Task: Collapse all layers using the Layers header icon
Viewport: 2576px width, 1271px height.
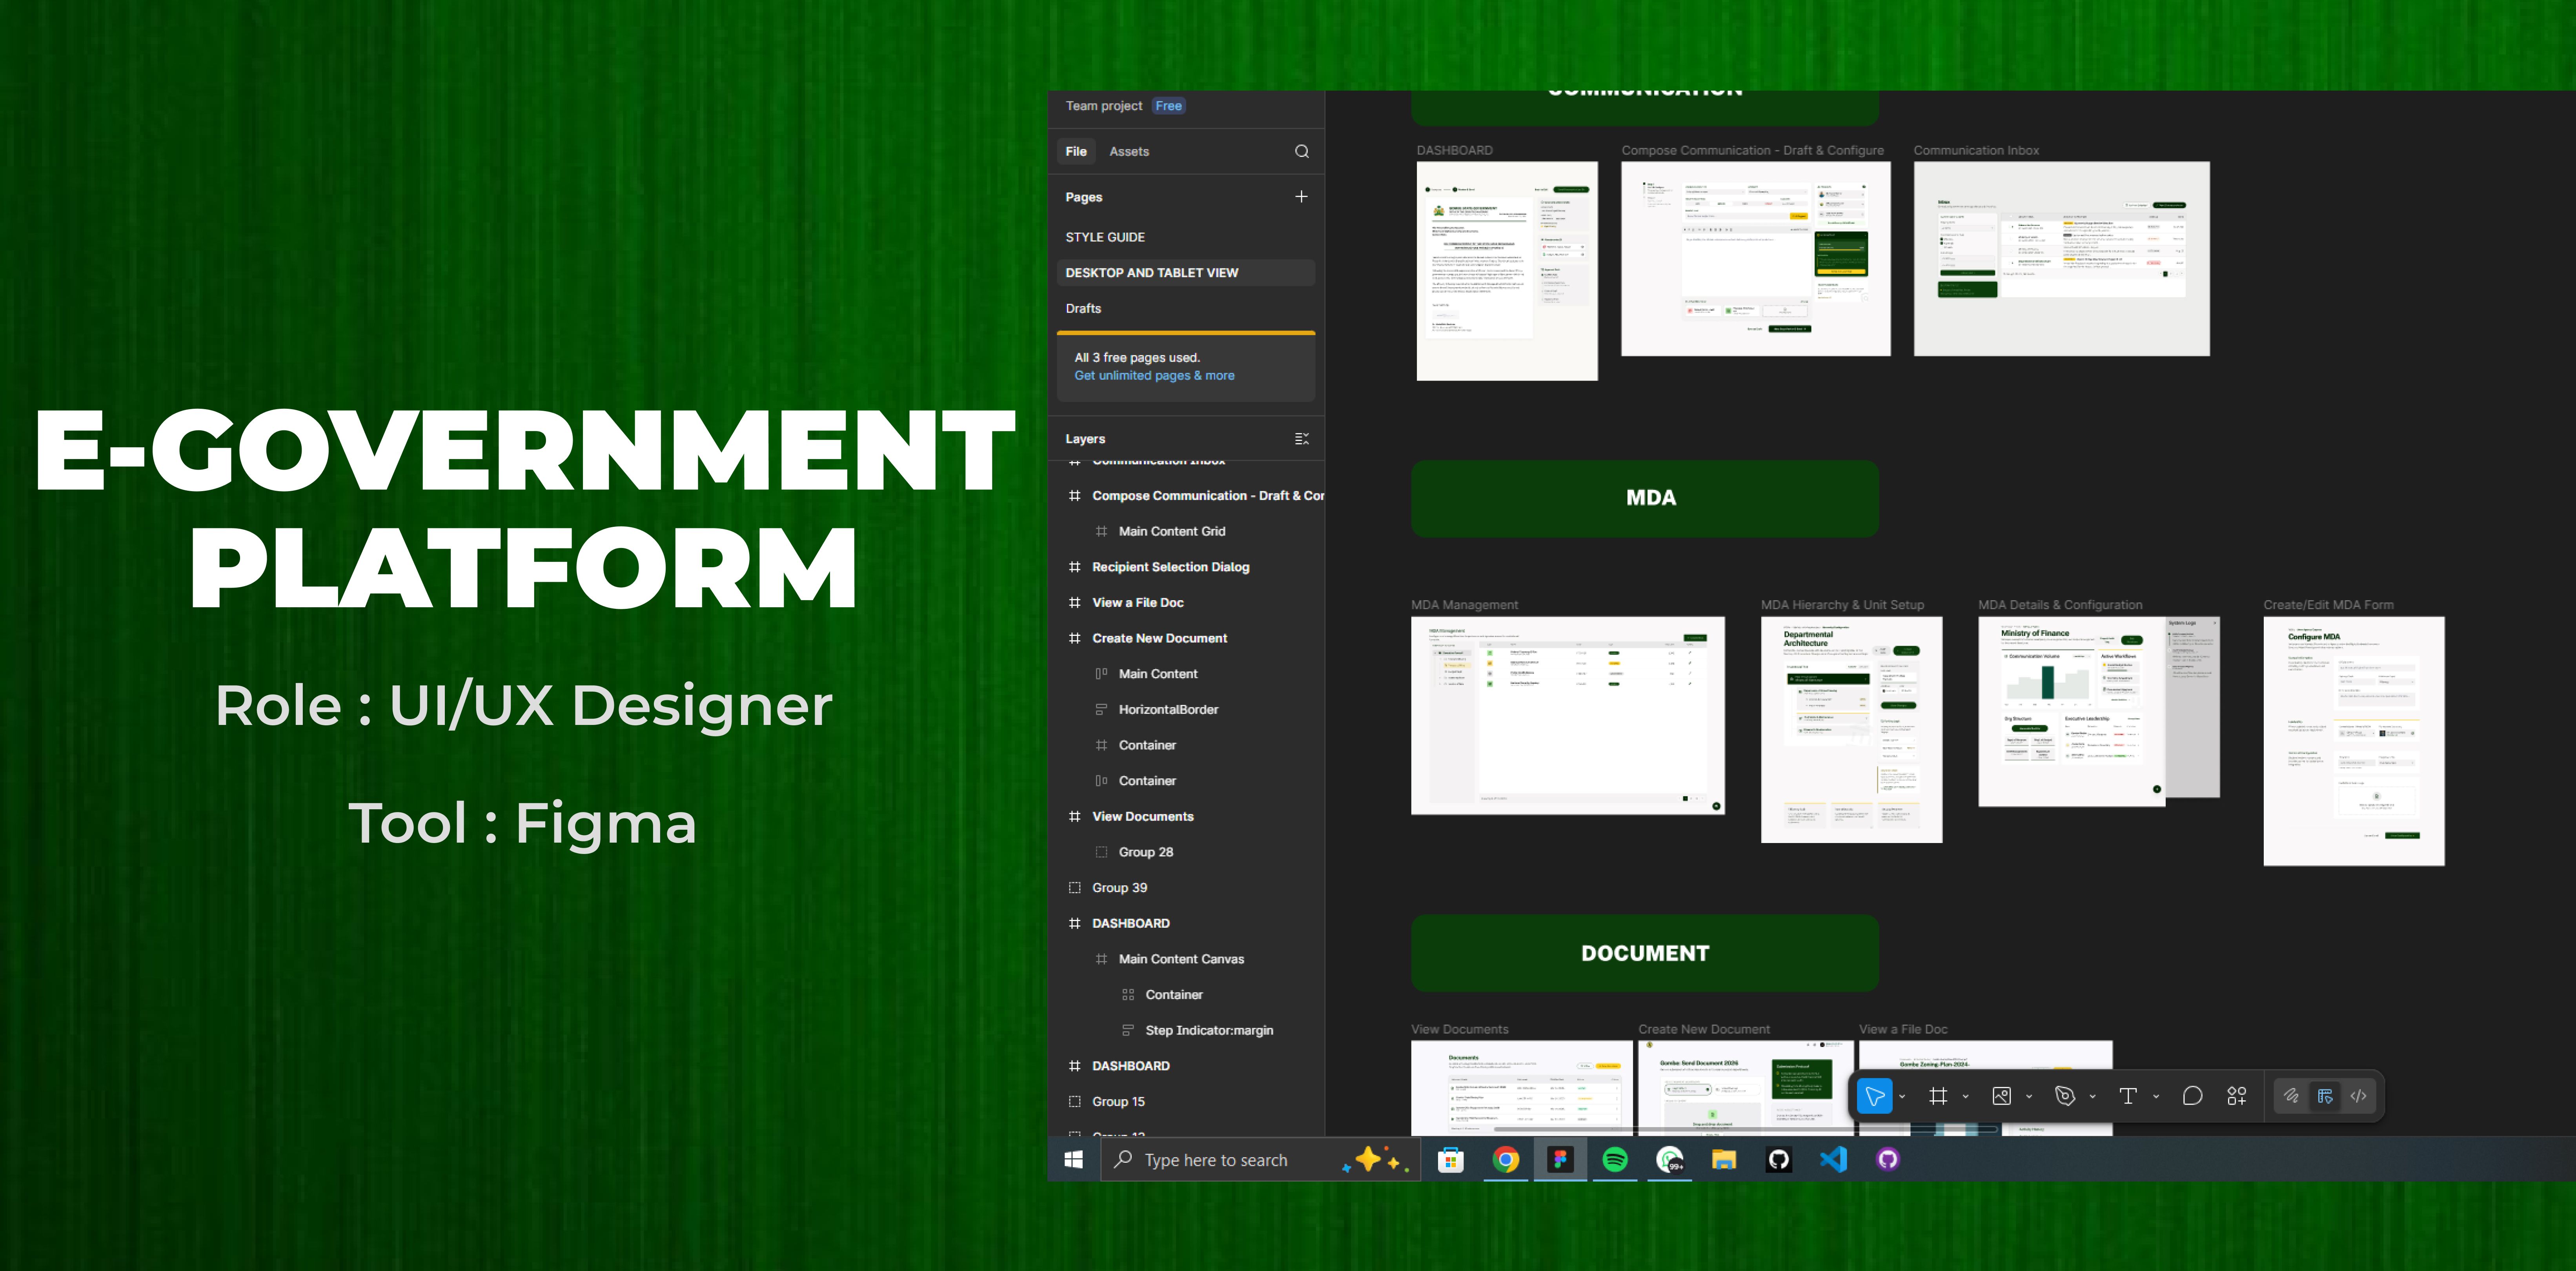Action: 1301,439
